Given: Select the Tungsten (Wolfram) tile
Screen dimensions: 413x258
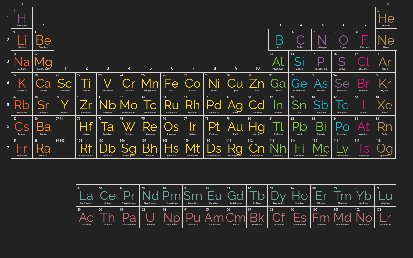Looking at the screenshot, I should point(128,126).
